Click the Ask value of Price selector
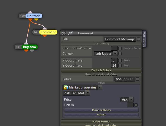Viewport: 166px width, 126px height. click(x=125, y=100)
